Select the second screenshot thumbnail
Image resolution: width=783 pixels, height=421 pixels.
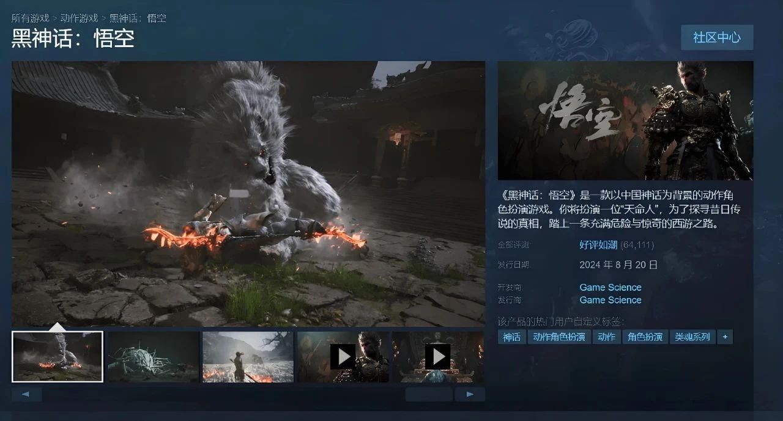(153, 357)
